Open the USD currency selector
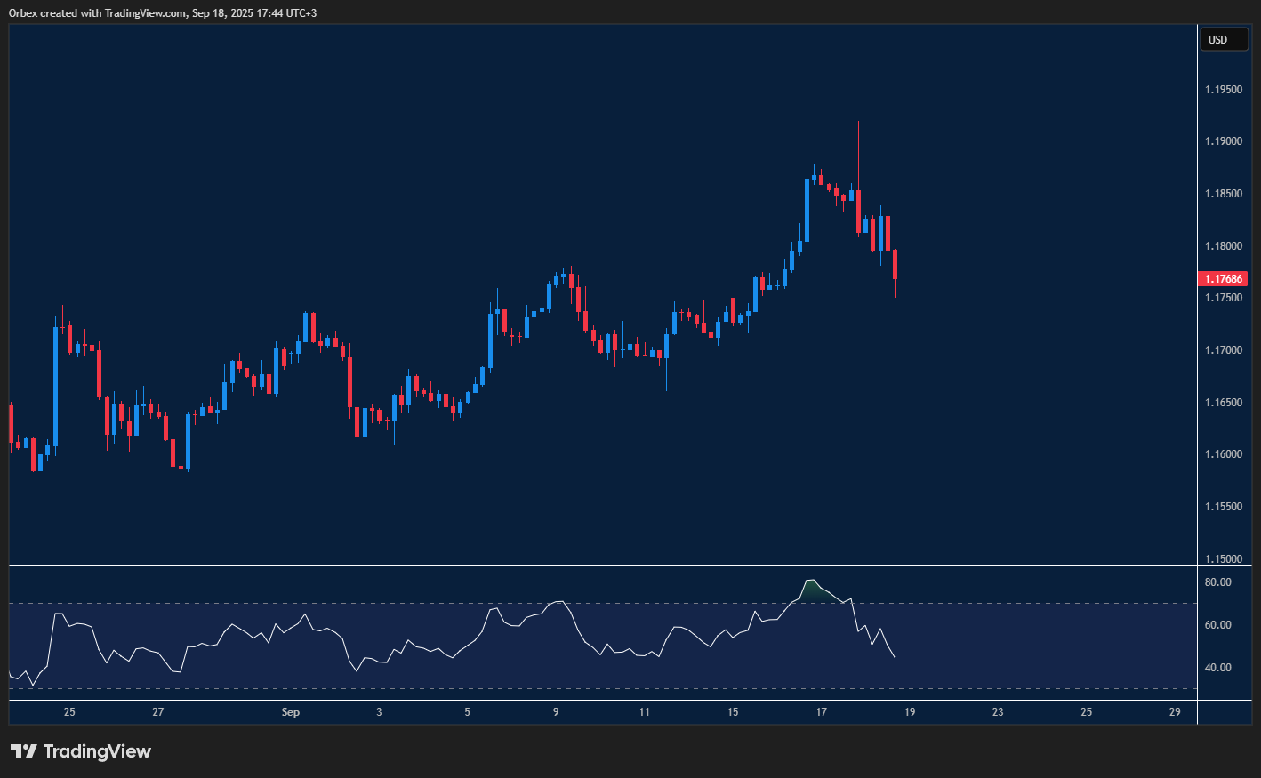This screenshot has height=778, width=1261. point(1223,39)
